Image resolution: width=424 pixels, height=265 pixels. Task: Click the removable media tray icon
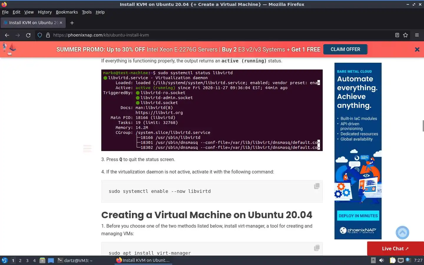[373, 260]
